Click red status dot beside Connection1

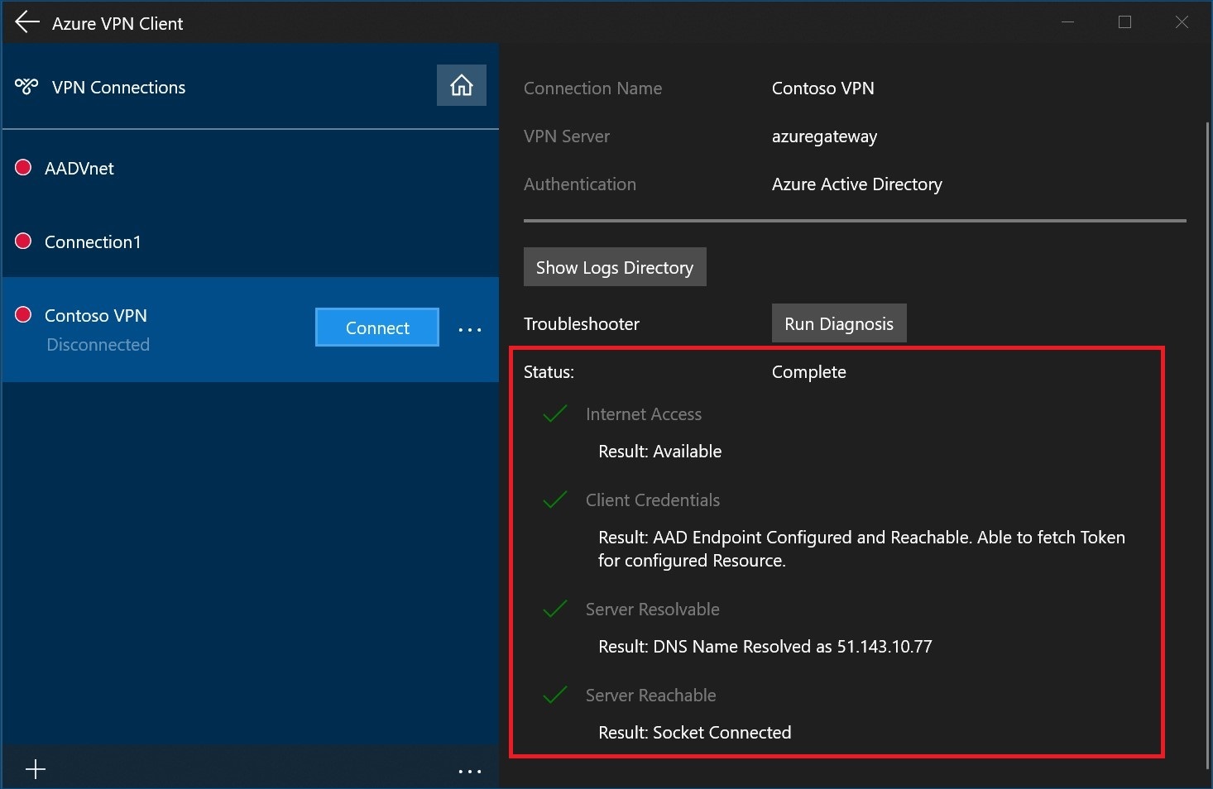[24, 241]
